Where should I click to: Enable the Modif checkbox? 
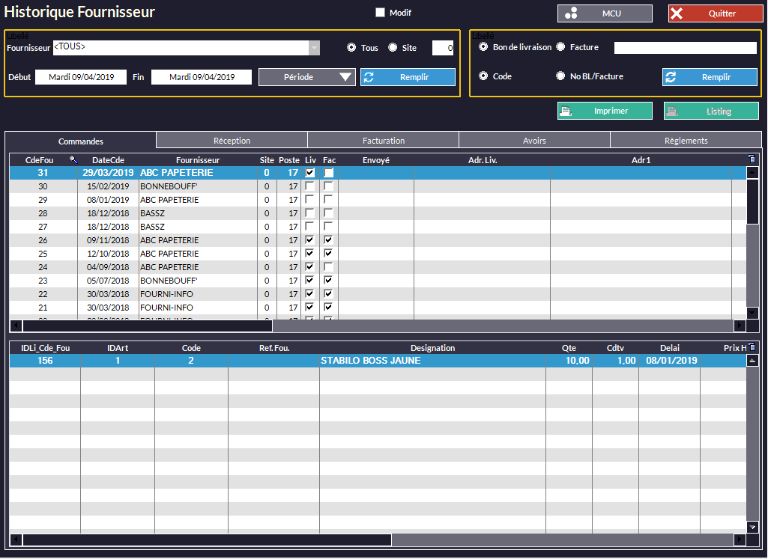tap(380, 13)
